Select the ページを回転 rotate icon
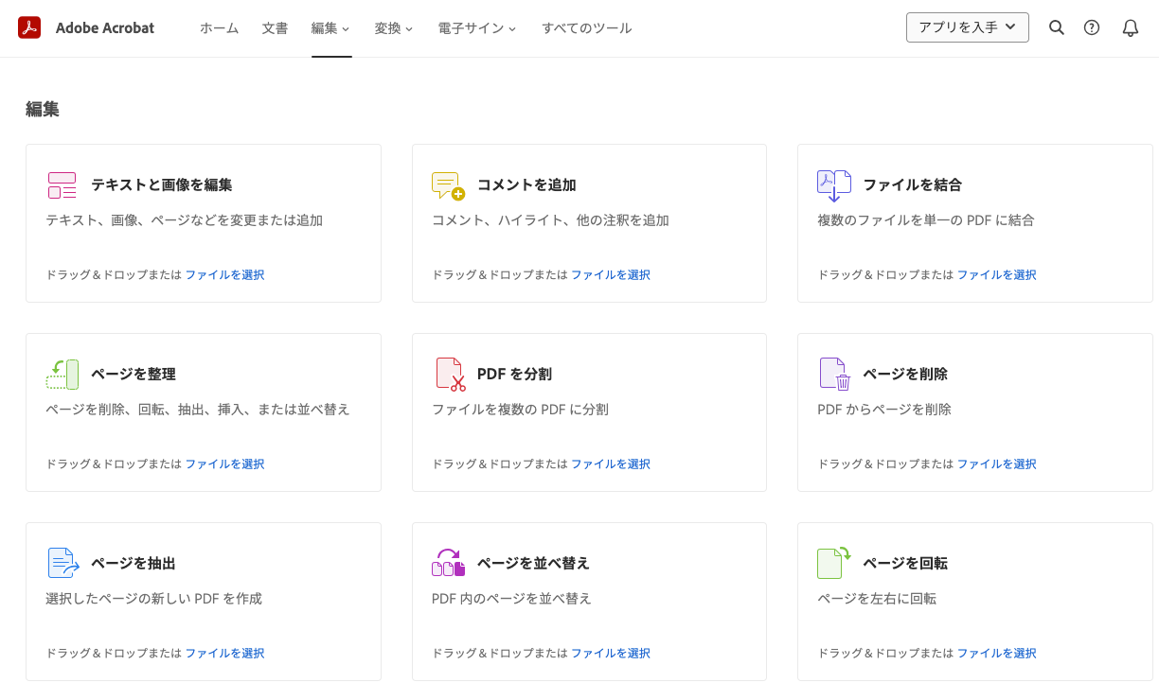 [x=834, y=563]
